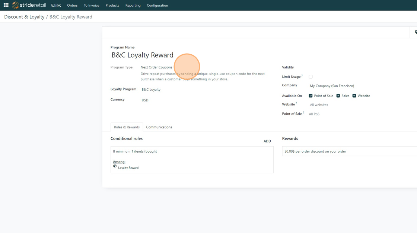
Task: Open the All websites selector
Action: [x=319, y=105]
